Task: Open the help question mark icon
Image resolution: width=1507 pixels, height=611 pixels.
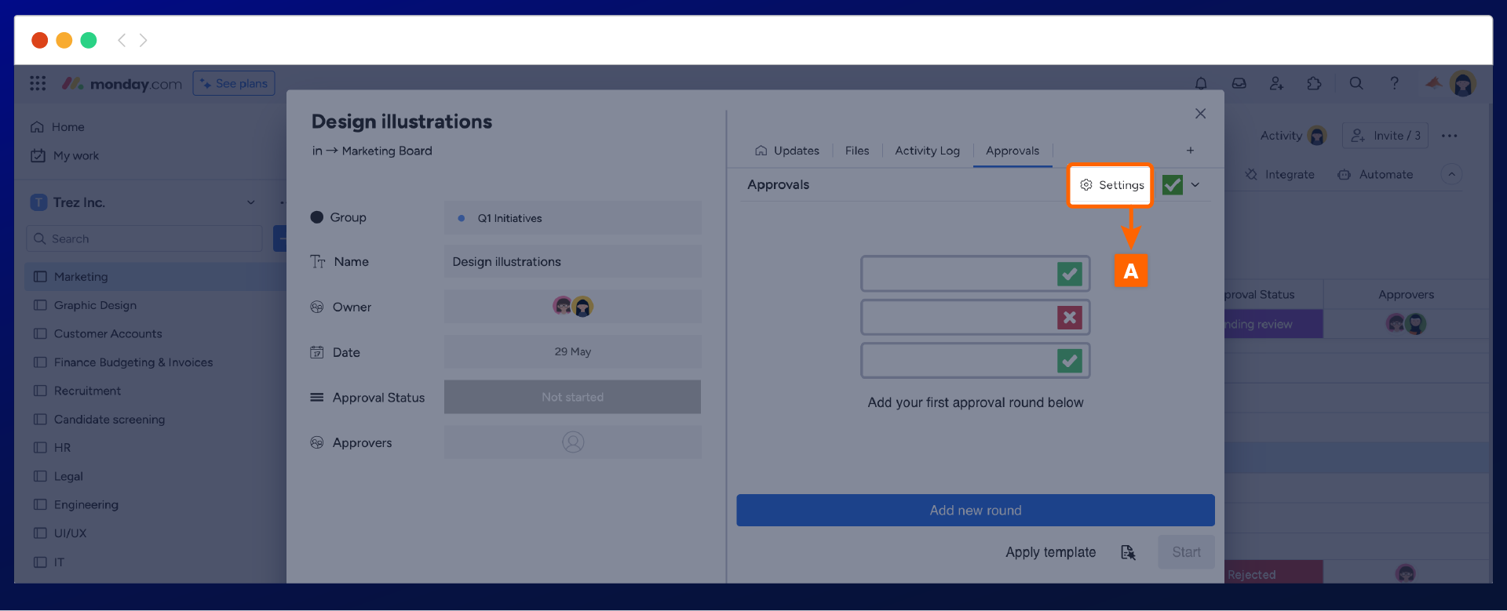Action: [1394, 83]
